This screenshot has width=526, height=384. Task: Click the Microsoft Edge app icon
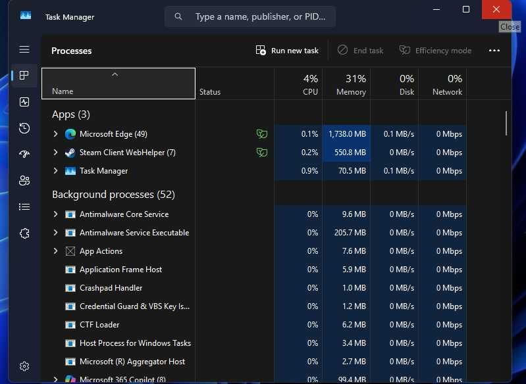tap(70, 134)
